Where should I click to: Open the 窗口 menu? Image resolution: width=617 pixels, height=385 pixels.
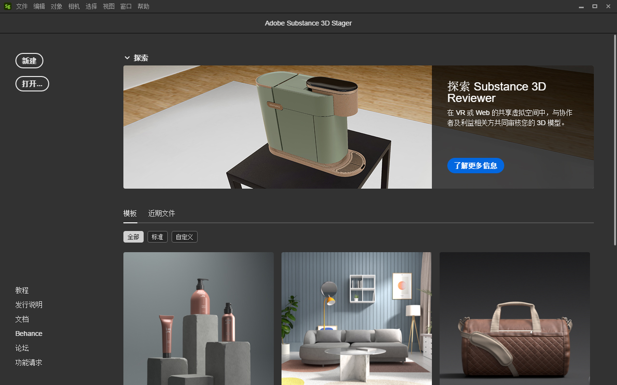[126, 6]
